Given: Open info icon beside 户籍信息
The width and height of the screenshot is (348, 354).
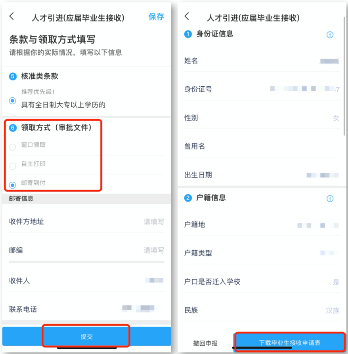Looking at the screenshot, I should [x=330, y=199].
